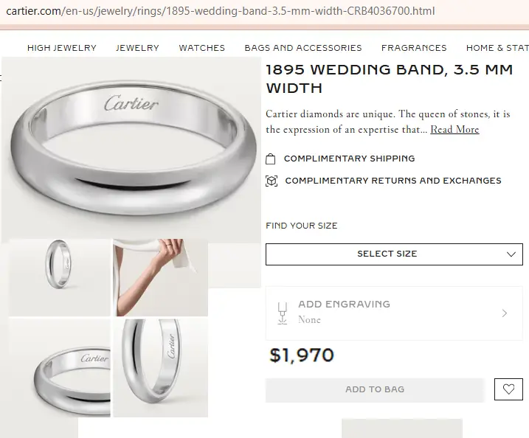Expand size options with chevron arrow

pyautogui.click(x=511, y=254)
